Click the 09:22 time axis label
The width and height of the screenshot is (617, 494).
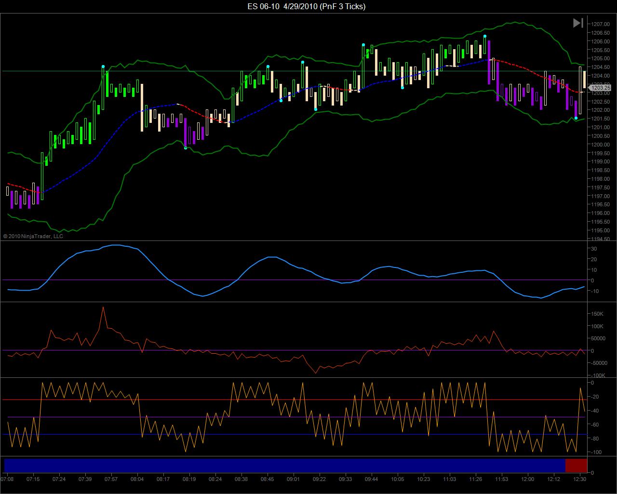click(x=320, y=479)
